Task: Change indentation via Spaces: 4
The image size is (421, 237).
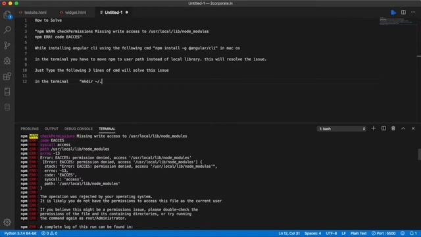Action: tap(313, 233)
